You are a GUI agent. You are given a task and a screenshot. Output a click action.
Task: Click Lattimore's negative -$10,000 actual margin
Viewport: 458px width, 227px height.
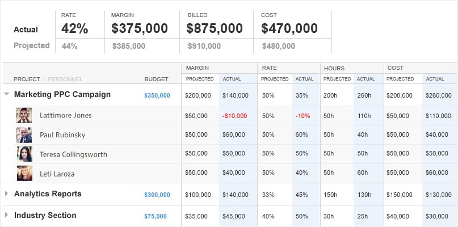[234, 116]
